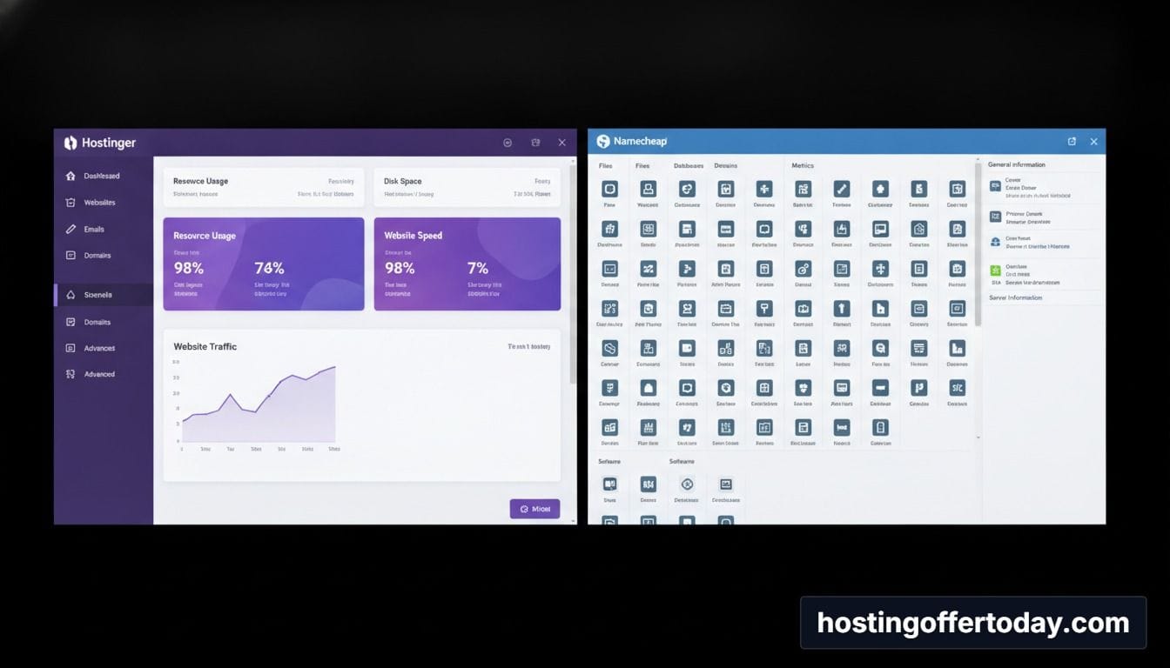The width and height of the screenshot is (1170, 668).
Task: Open the paint roller icon in Namecheap grid
Action: click(x=764, y=308)
